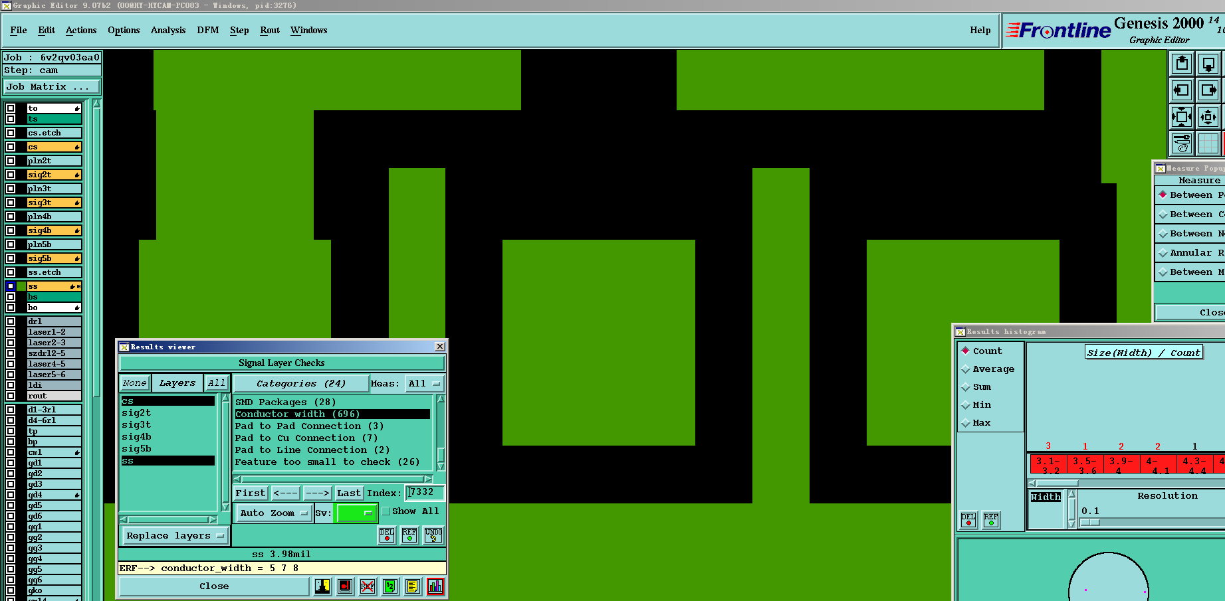Click the zoom out icon with outward arrows
This screenshot has width=1225, height=601.
click(1208, 117)
